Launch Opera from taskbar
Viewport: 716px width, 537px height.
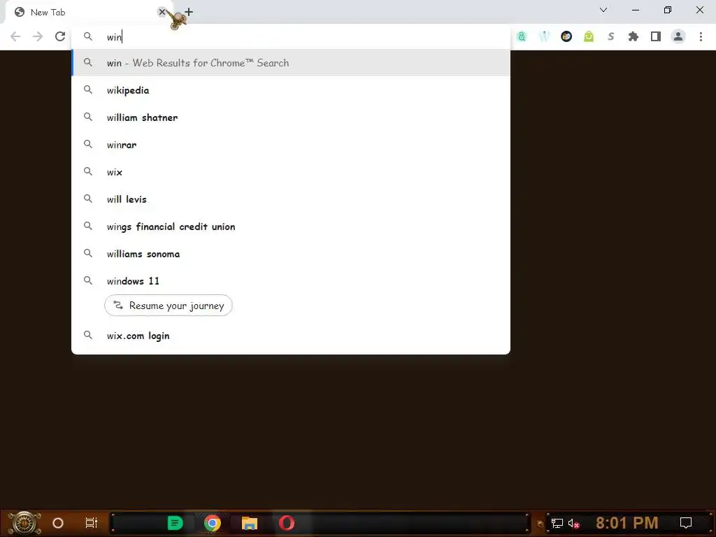pos(287,523)
